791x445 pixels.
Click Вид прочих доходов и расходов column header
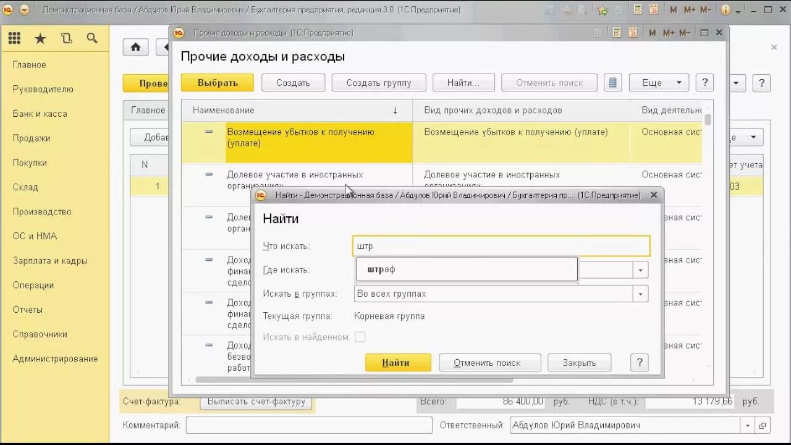click(521, 110)
